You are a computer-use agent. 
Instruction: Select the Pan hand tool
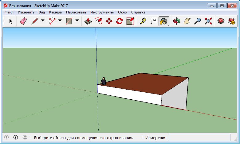point(187,21)
